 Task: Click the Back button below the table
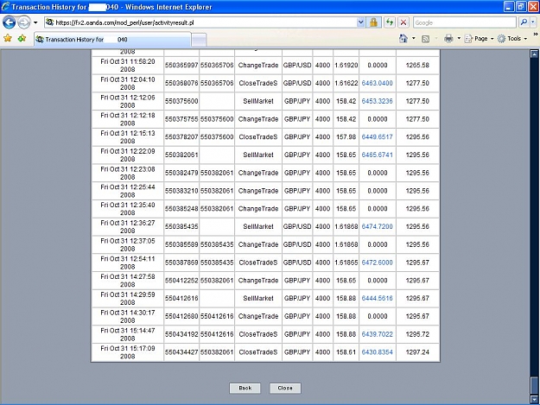[x=245, y=388]
